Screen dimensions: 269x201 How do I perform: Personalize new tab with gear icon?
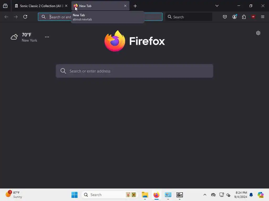tap(258, 33)
